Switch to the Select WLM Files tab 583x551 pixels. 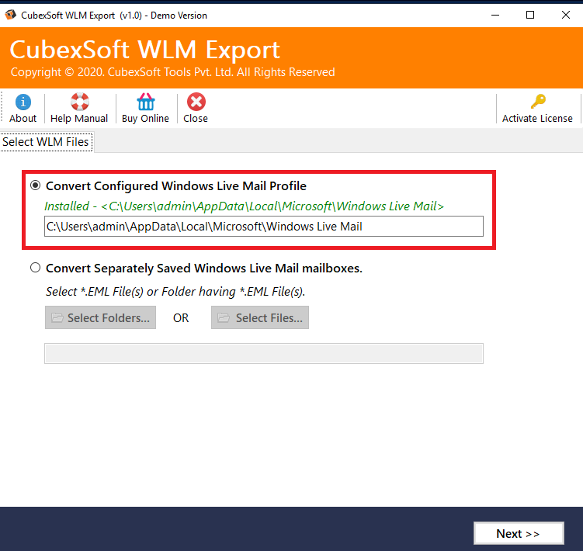pyautogui.click(x=46, y=142)
